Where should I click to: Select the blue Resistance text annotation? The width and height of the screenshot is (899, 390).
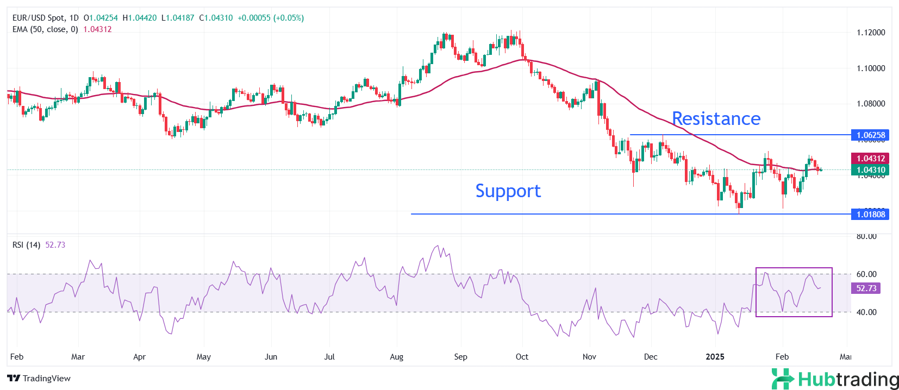point(716,118)
